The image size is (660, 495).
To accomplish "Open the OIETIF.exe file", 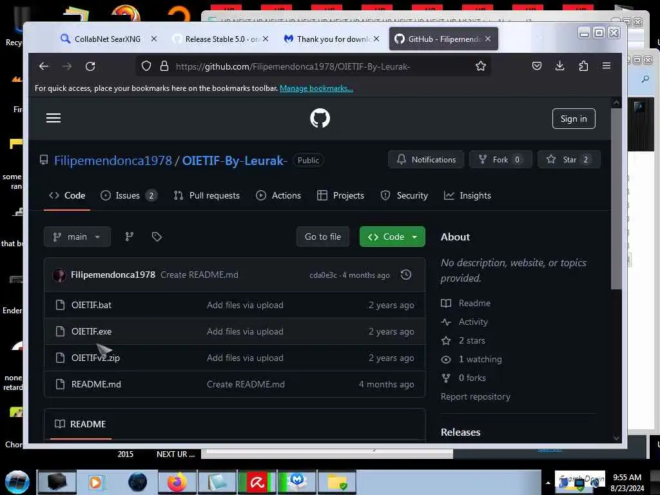I will 92,331.
